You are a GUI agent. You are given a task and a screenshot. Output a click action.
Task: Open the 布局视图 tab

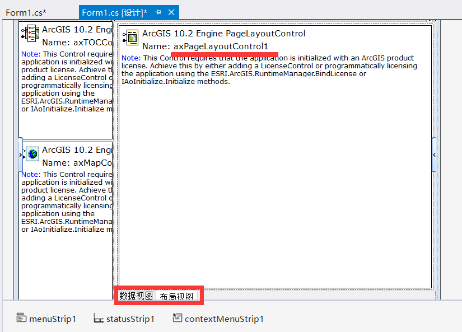click(x=176, y=296)
